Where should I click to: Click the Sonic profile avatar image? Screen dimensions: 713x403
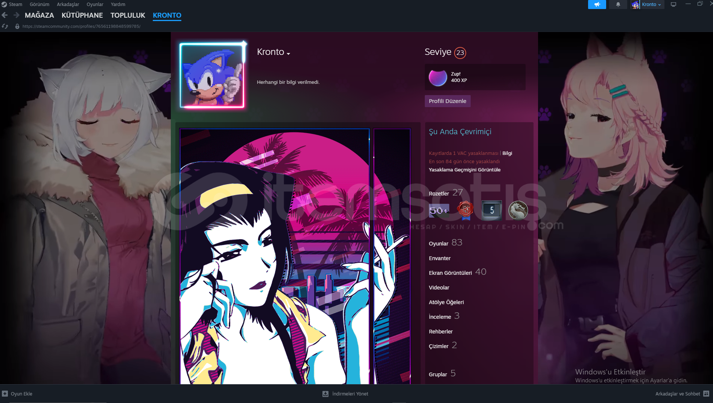tap(212, 75)
